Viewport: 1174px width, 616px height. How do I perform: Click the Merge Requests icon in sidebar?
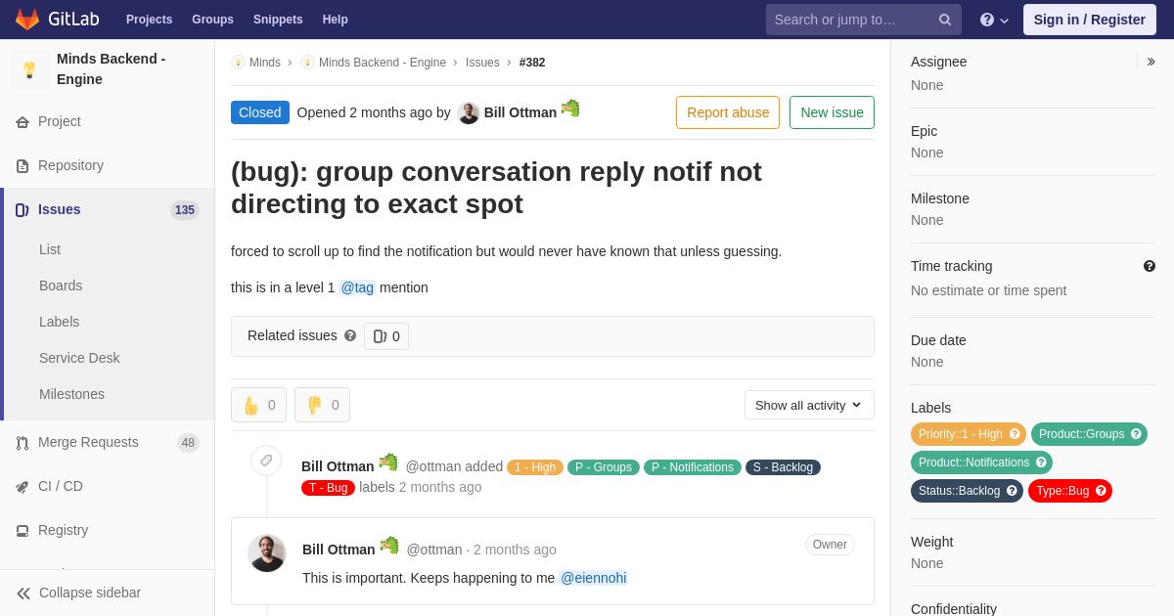[x=23, y=443]
